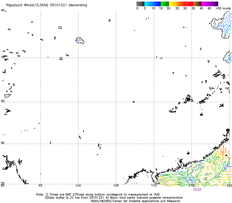
Task: Click 'Data buffer is 22 hrs' note
Action: tap(64, 198)
